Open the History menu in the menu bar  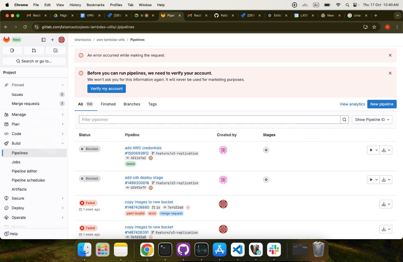[x=75, y=5]
